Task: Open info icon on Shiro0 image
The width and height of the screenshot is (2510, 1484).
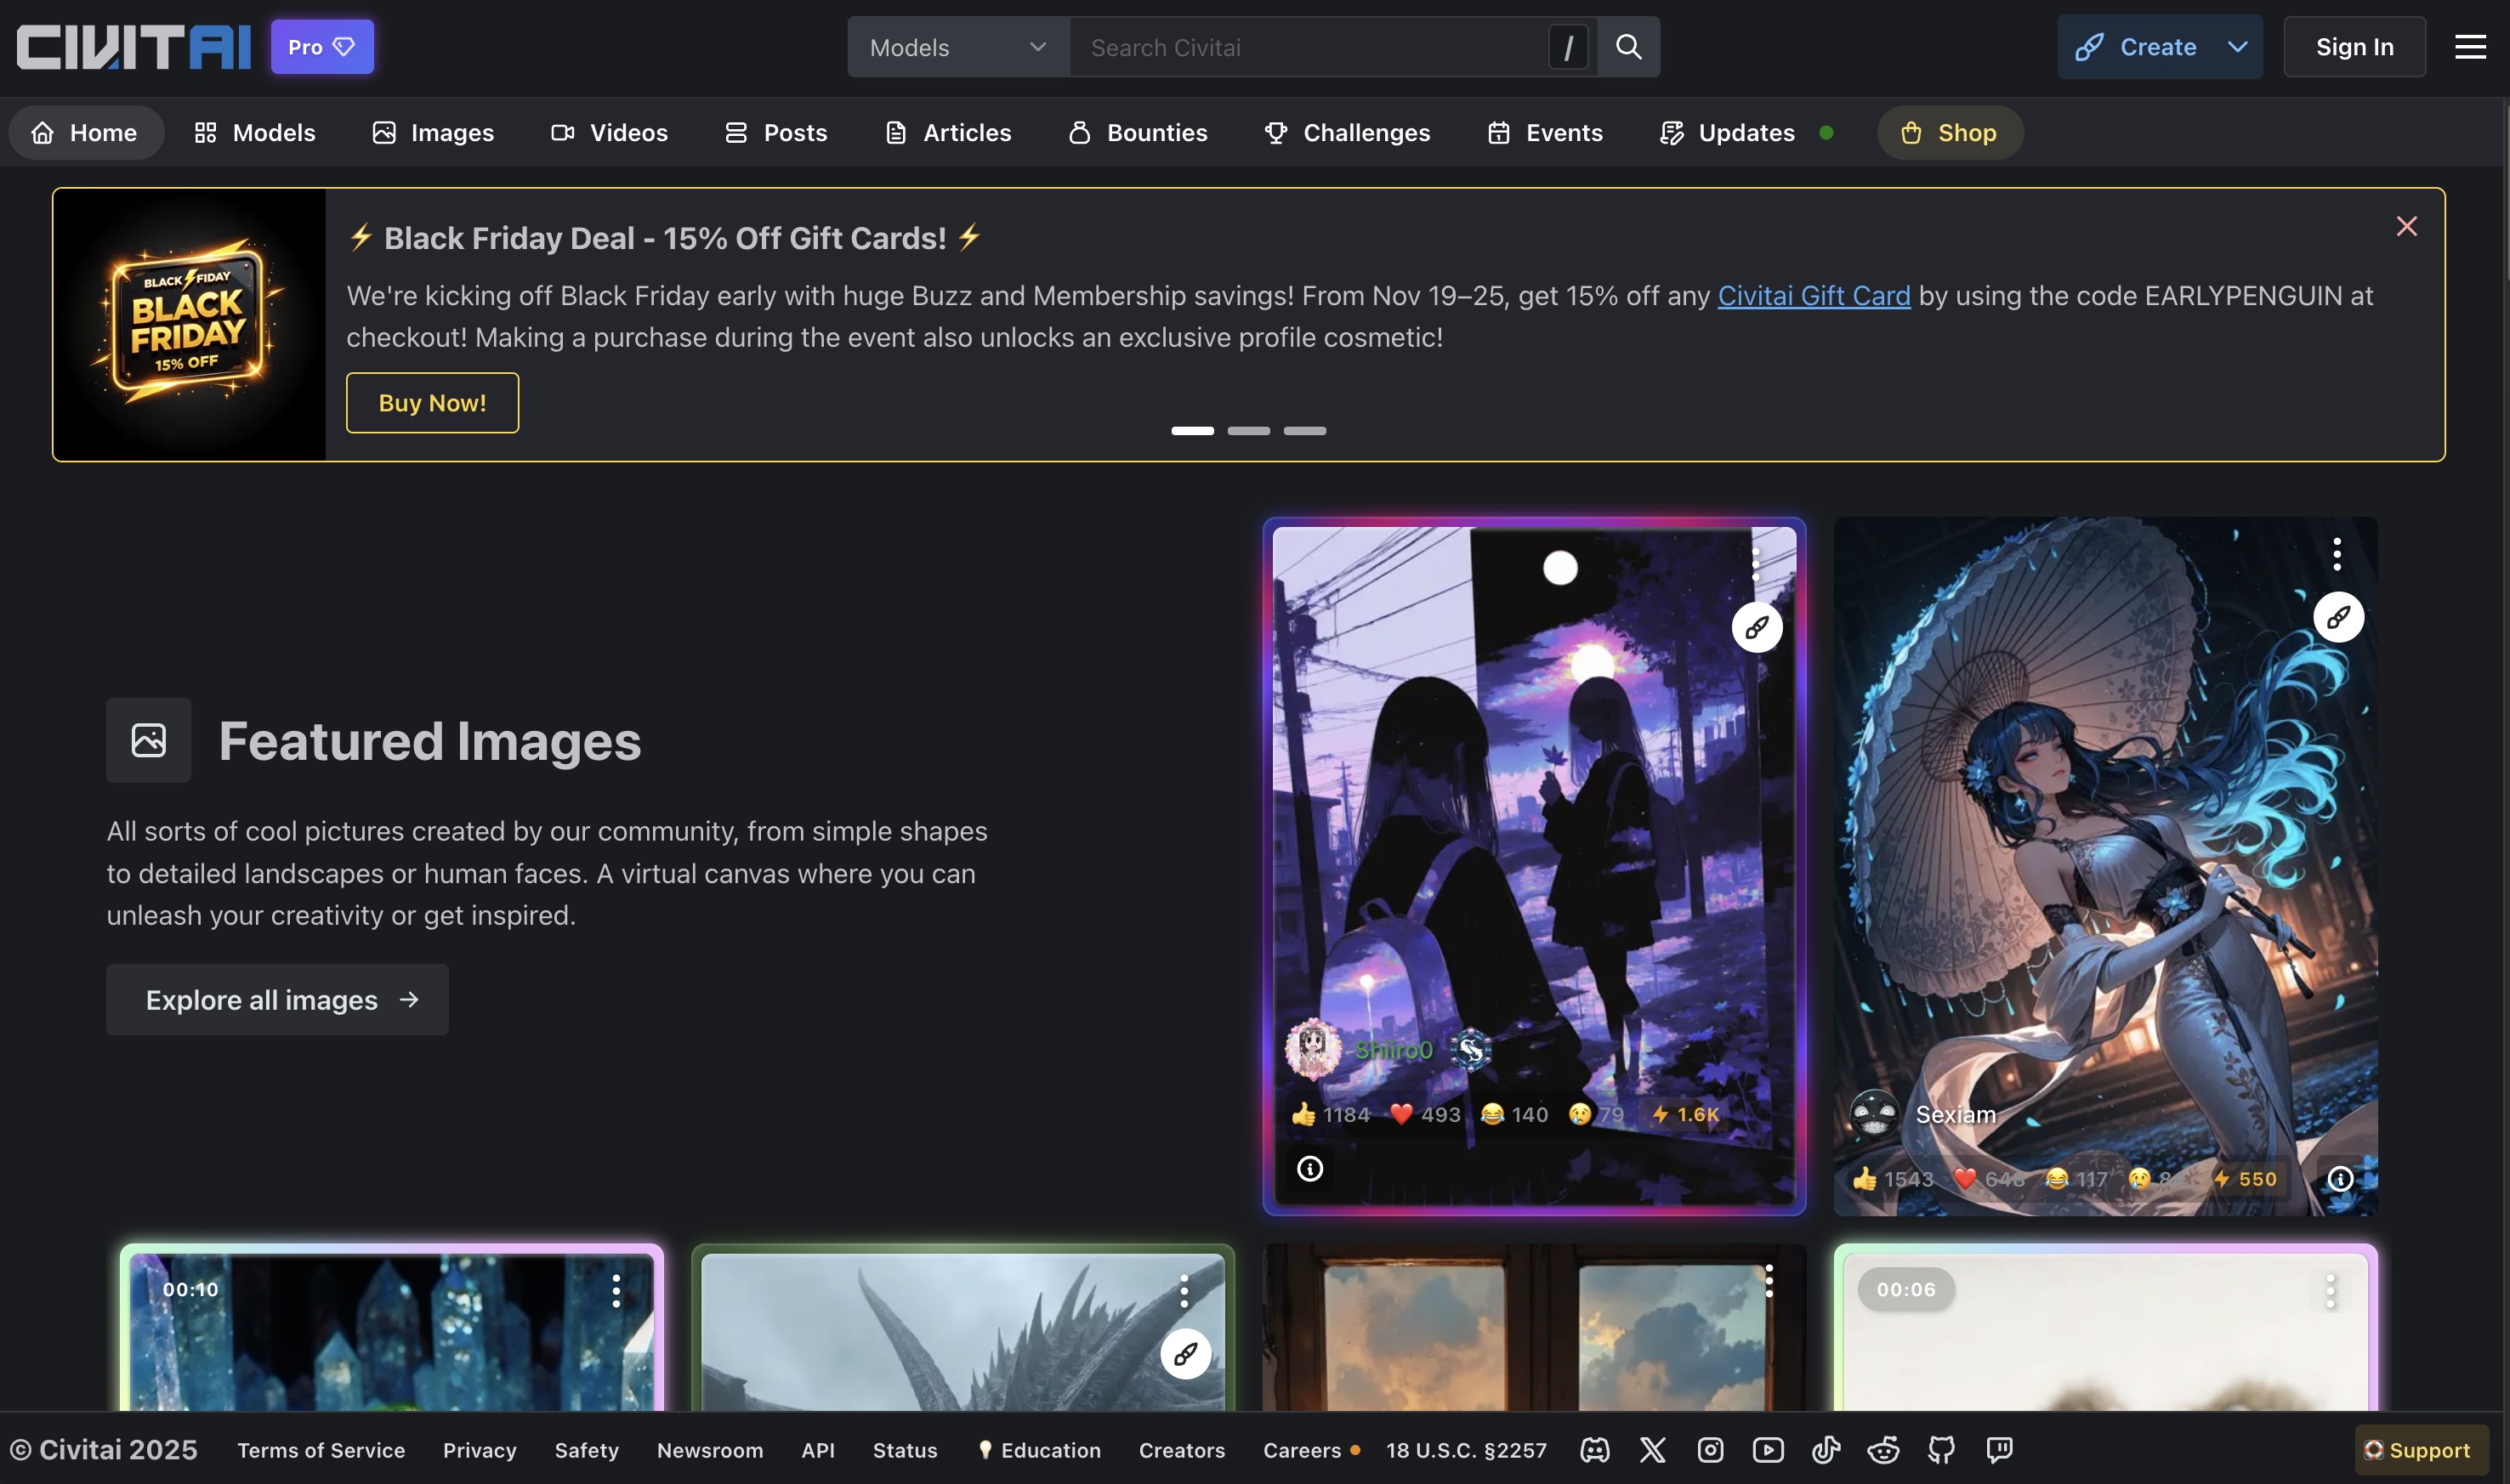Action: tap(1309, 1168)
